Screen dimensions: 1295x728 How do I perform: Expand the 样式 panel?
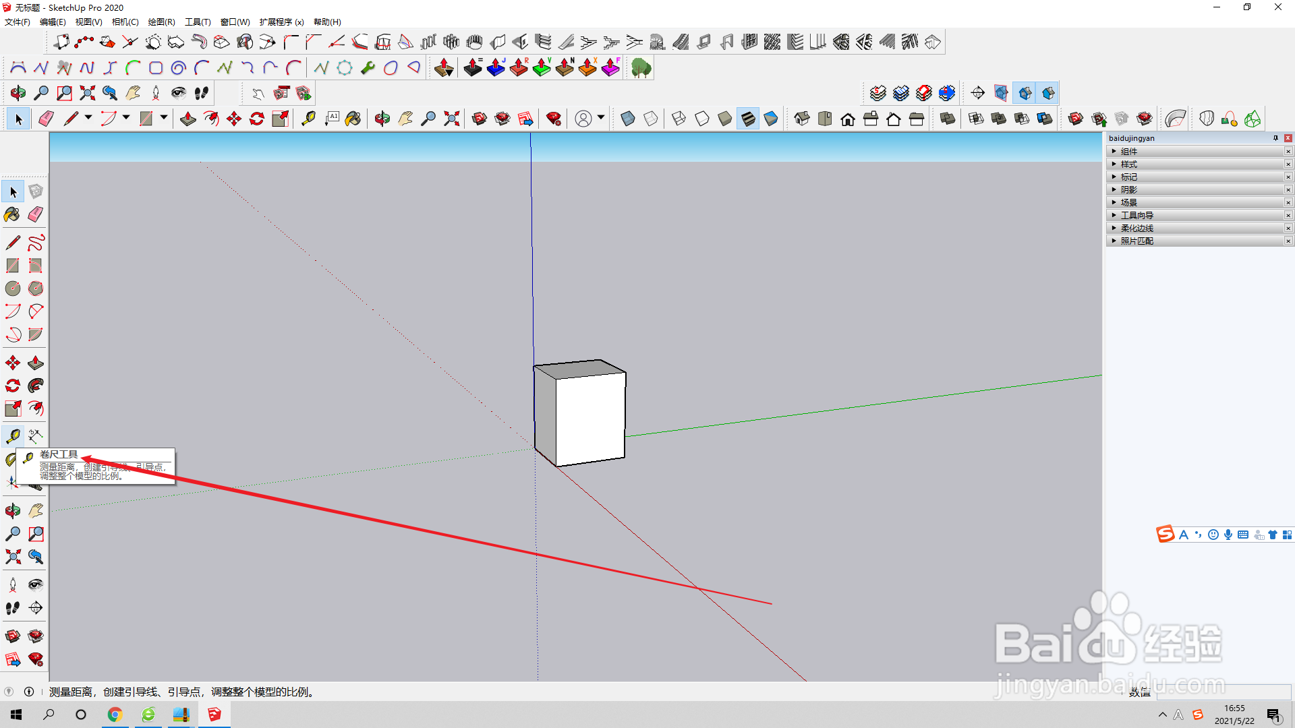1195,164
